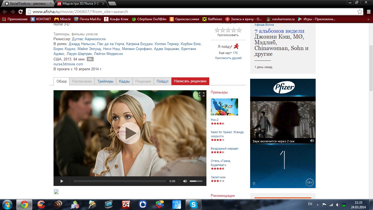This screenshot has height=210, width=373.
Task: Click the page vertical scrollbar
Action: pos(371,68)
